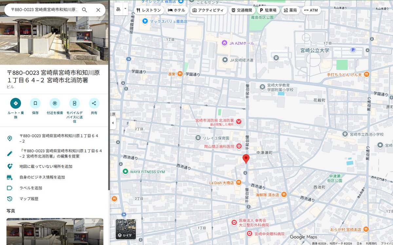Send to mobile device button

point(74,110)
